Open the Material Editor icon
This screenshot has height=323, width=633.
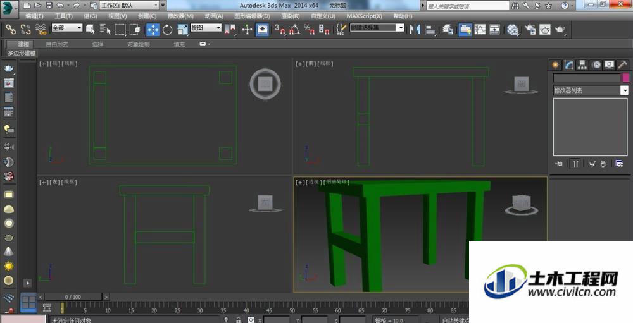pos(513,29)
